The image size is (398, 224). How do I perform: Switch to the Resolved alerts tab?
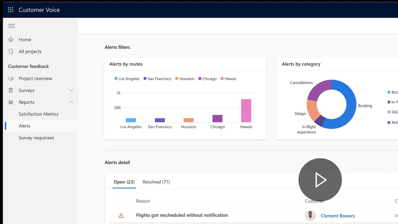pyautogui.click(x=156, y=182)
